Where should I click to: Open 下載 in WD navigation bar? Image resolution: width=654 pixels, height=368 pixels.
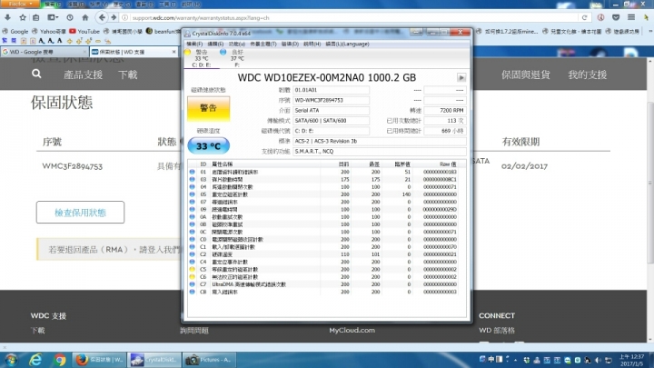[x=128, y=75]
